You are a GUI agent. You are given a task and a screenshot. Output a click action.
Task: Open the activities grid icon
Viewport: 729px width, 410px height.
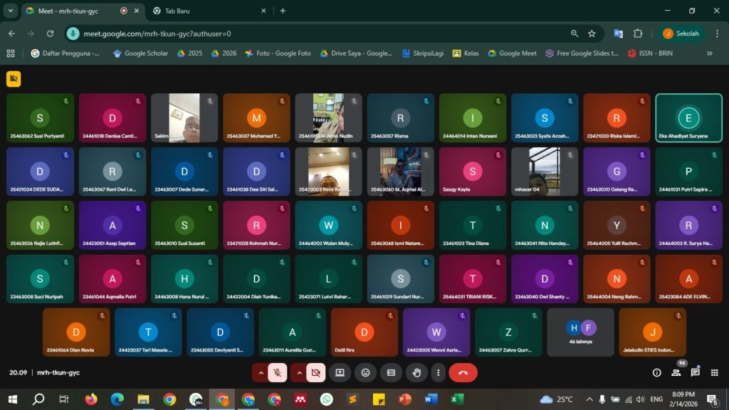[x=714, y=372]
